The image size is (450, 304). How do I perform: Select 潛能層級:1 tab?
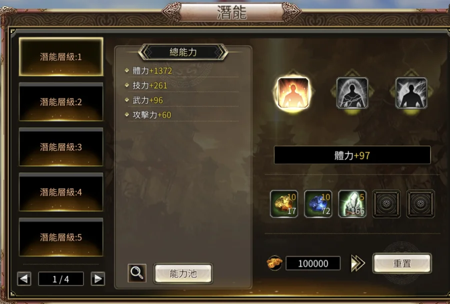coord(61,57)
